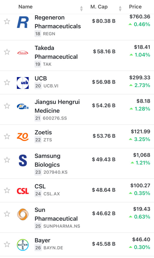Sort by M. Cap using arrows
This screenshot has width=154, height=258.
point(120,8)
